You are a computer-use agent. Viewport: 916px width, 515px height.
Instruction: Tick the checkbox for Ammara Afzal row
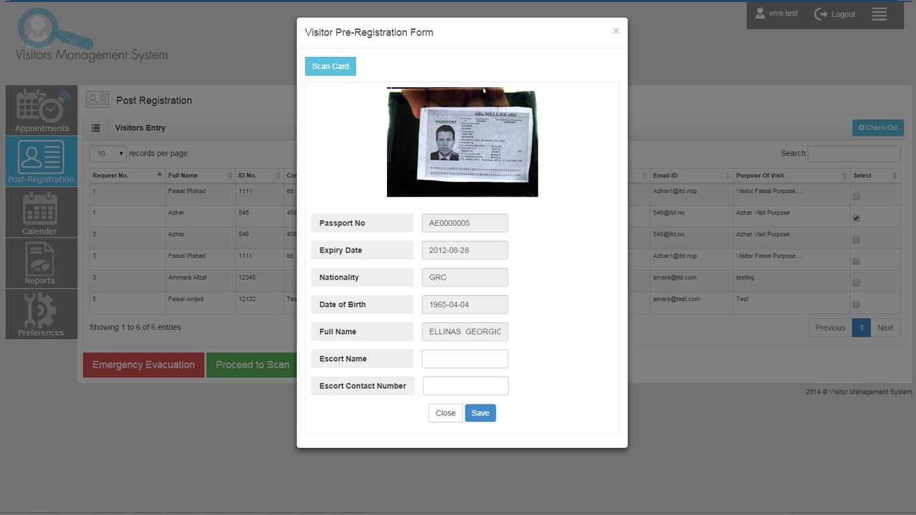click(856, 282)
